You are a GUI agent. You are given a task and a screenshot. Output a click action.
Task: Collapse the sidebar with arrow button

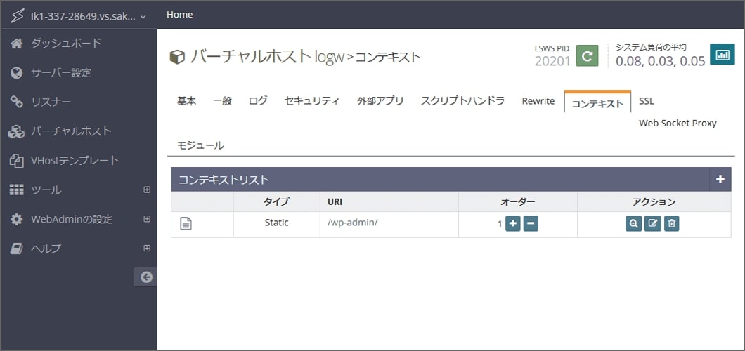click(146, 277)
